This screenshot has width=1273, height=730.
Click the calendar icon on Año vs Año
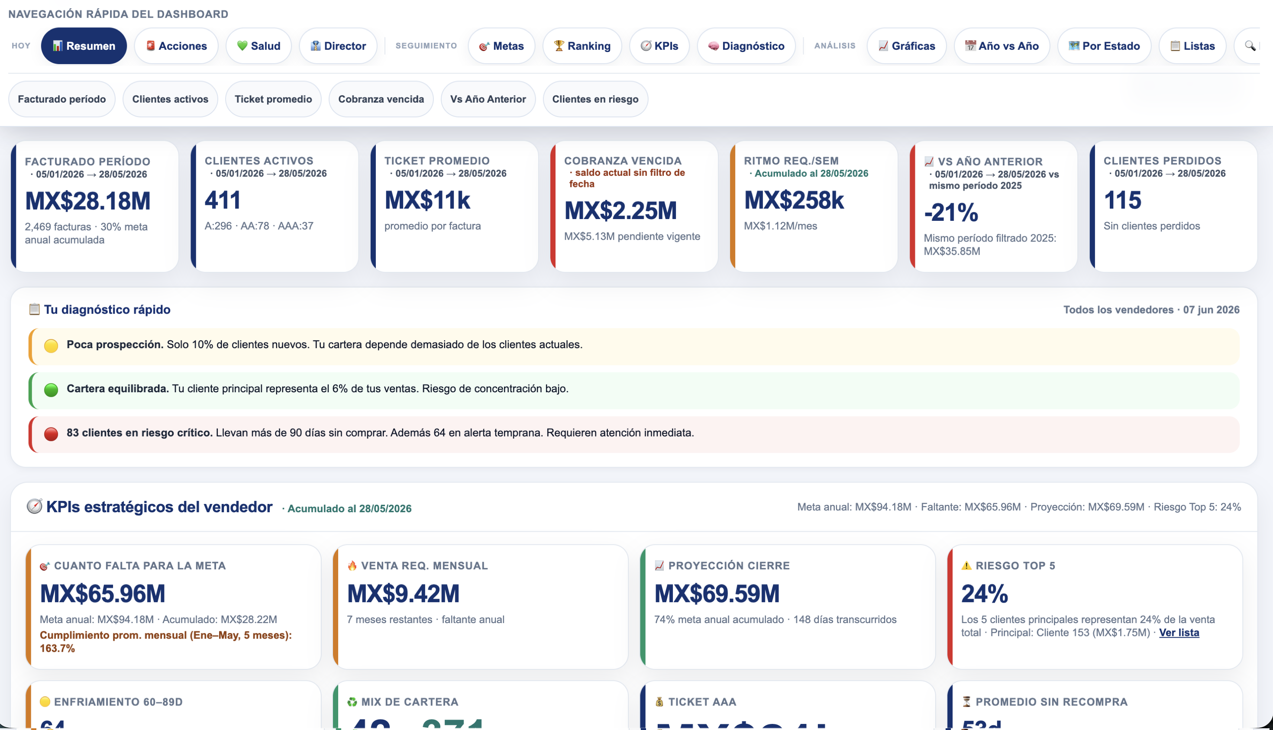click(x=971, y=45)
